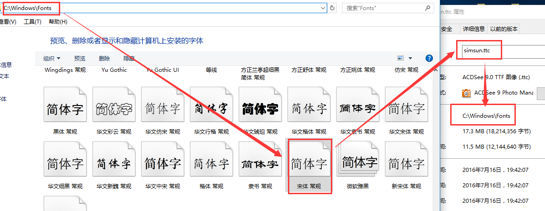Click the 方正兰亭超细黑简体 常规 label
Screen dimensions: 545x211
tap(260, 74)
